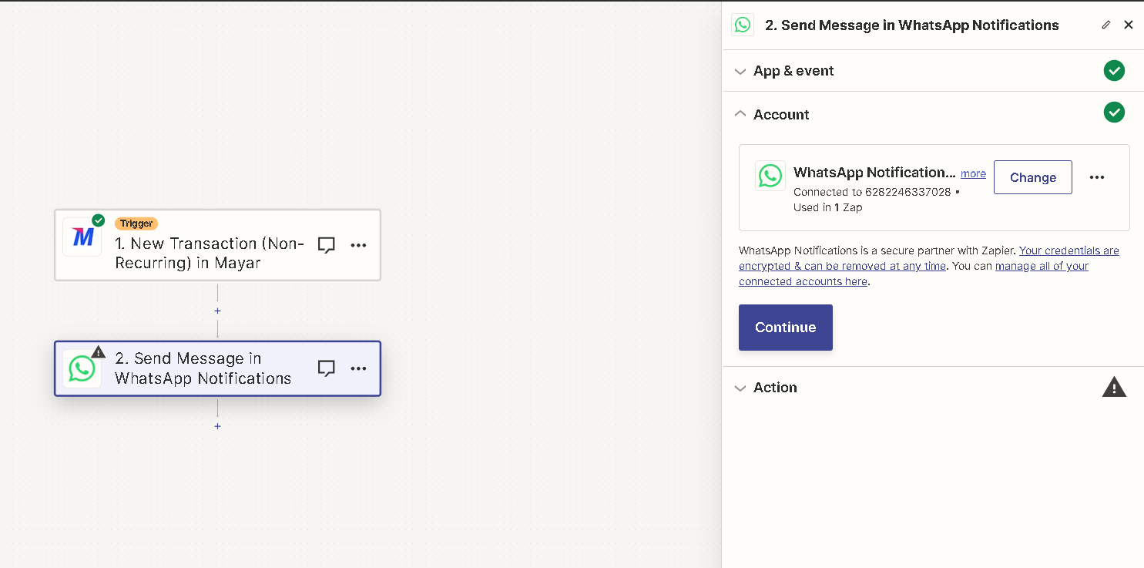Click the WhatsApp icon in account card
The width and height of the screenshot is (1144, 568).
coord(770,176)
